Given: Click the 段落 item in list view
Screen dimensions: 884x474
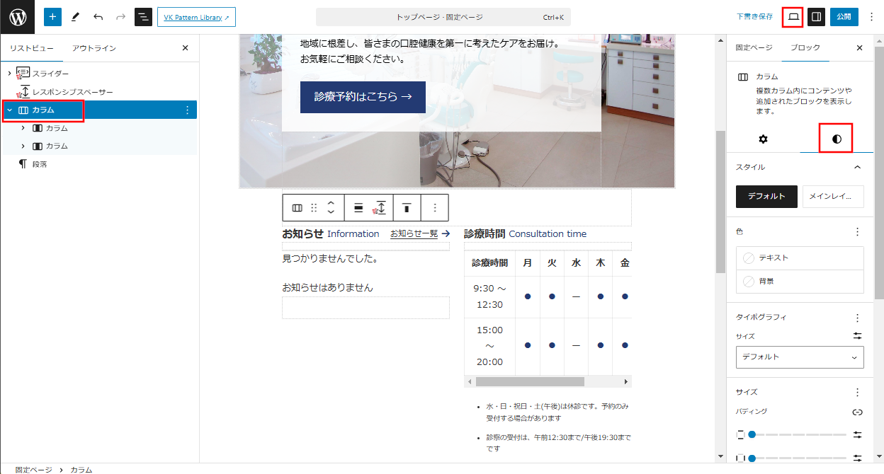Looking at the screenshot, I should (x=39, y=164).
